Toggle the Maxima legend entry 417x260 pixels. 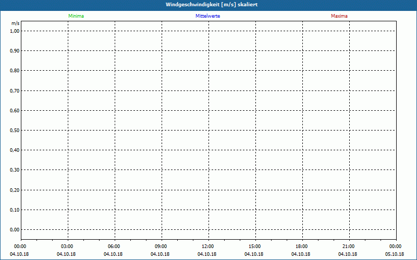339,16
